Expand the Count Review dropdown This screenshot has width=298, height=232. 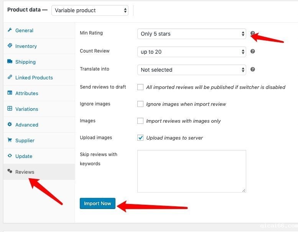click(191, 52)
